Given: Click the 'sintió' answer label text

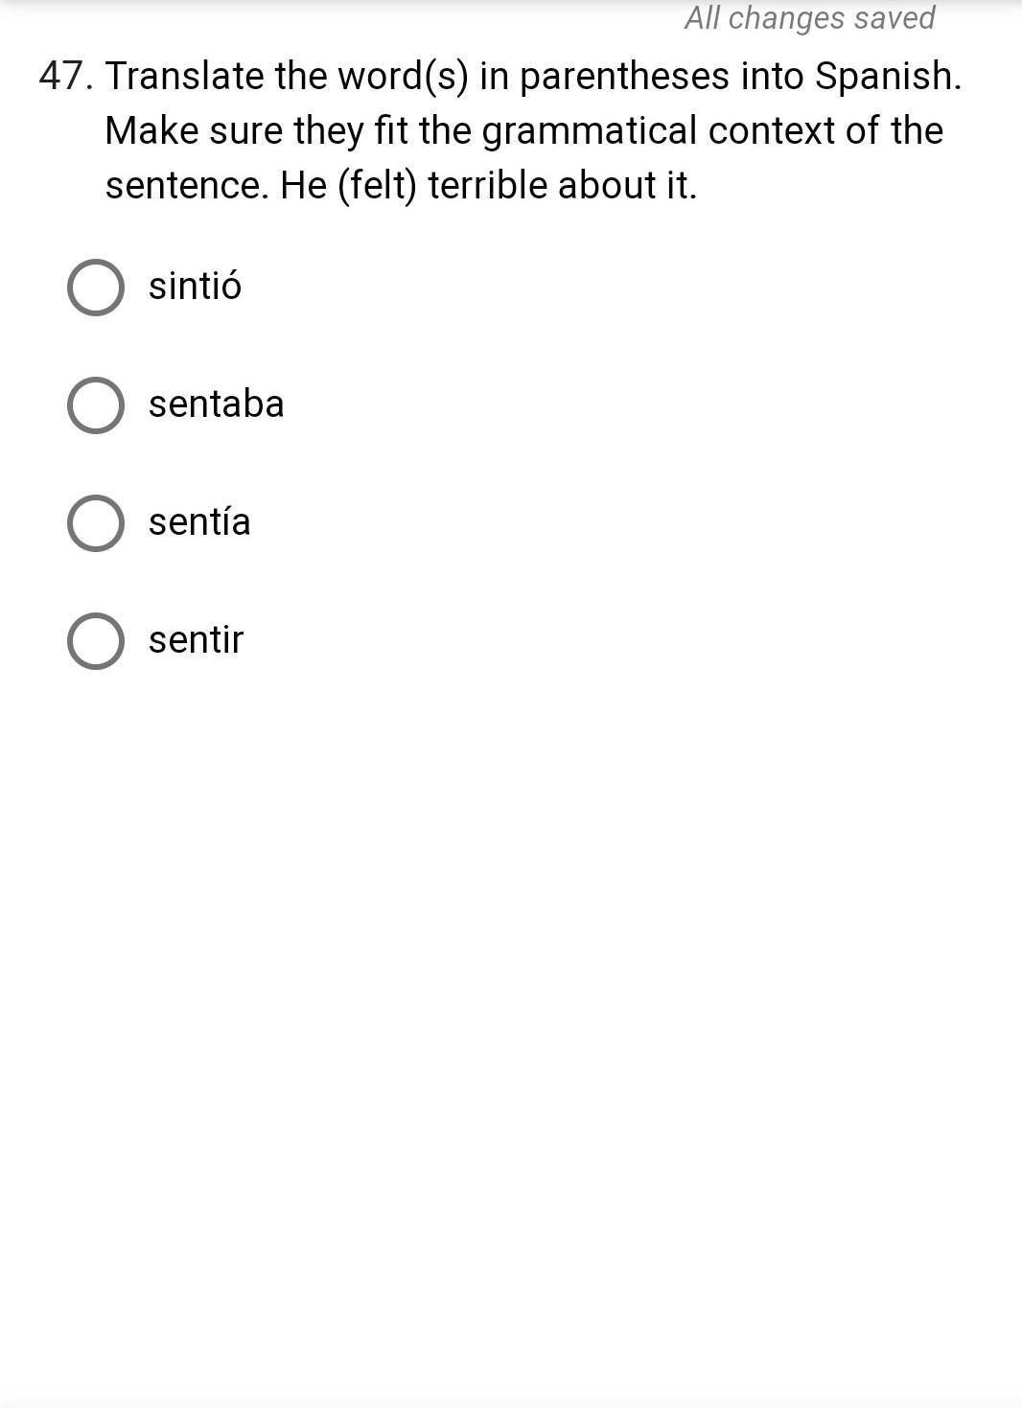Looking at the screenshot, I should [195, 286].
